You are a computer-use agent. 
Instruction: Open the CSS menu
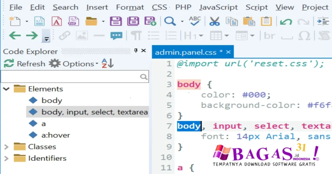click(x=159, y=7)
